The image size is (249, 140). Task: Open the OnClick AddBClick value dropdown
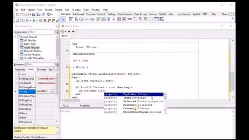coord(49,91)
